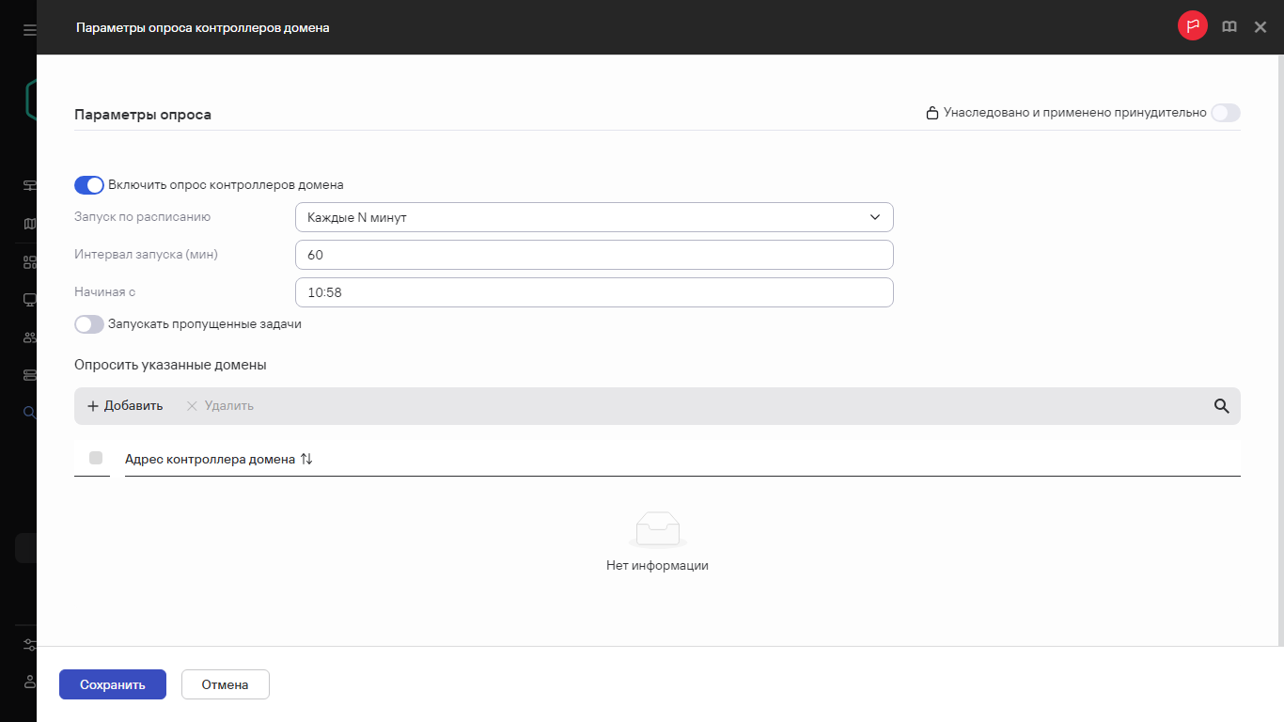Click the 'Отмена' button
The height and width of the screenshot is (722, 1284).
click(225, 684)
